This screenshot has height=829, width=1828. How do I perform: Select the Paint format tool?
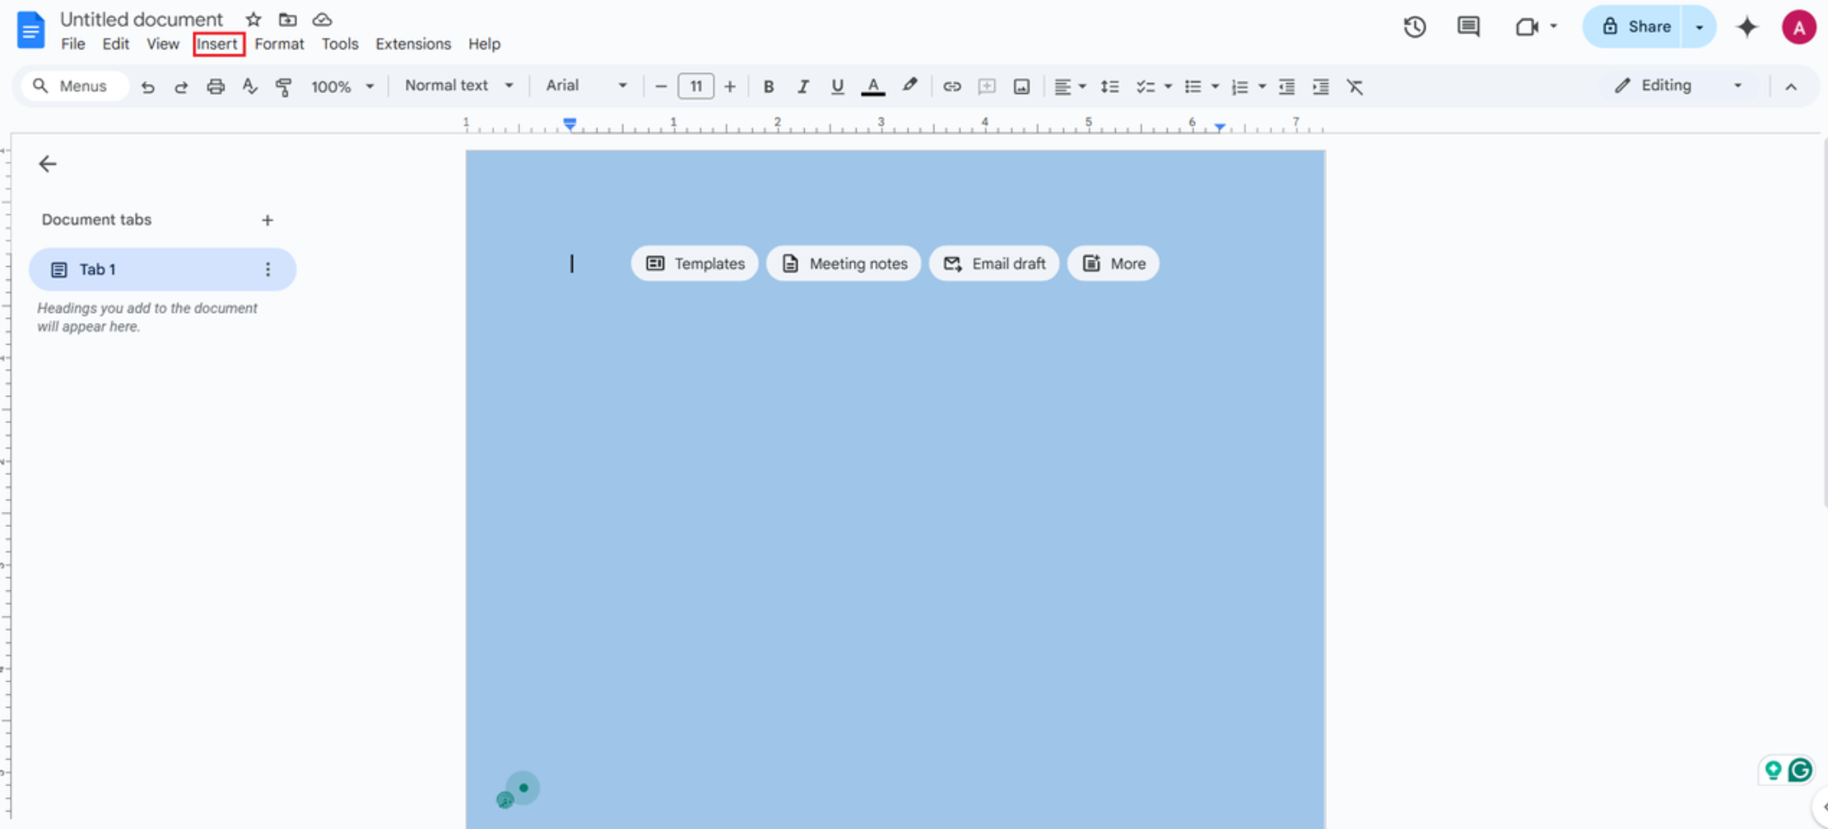(x=283, y=86)
